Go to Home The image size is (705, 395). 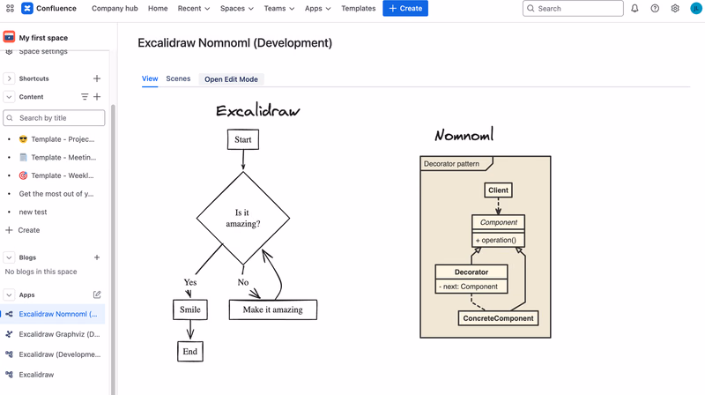pos(158,8)
